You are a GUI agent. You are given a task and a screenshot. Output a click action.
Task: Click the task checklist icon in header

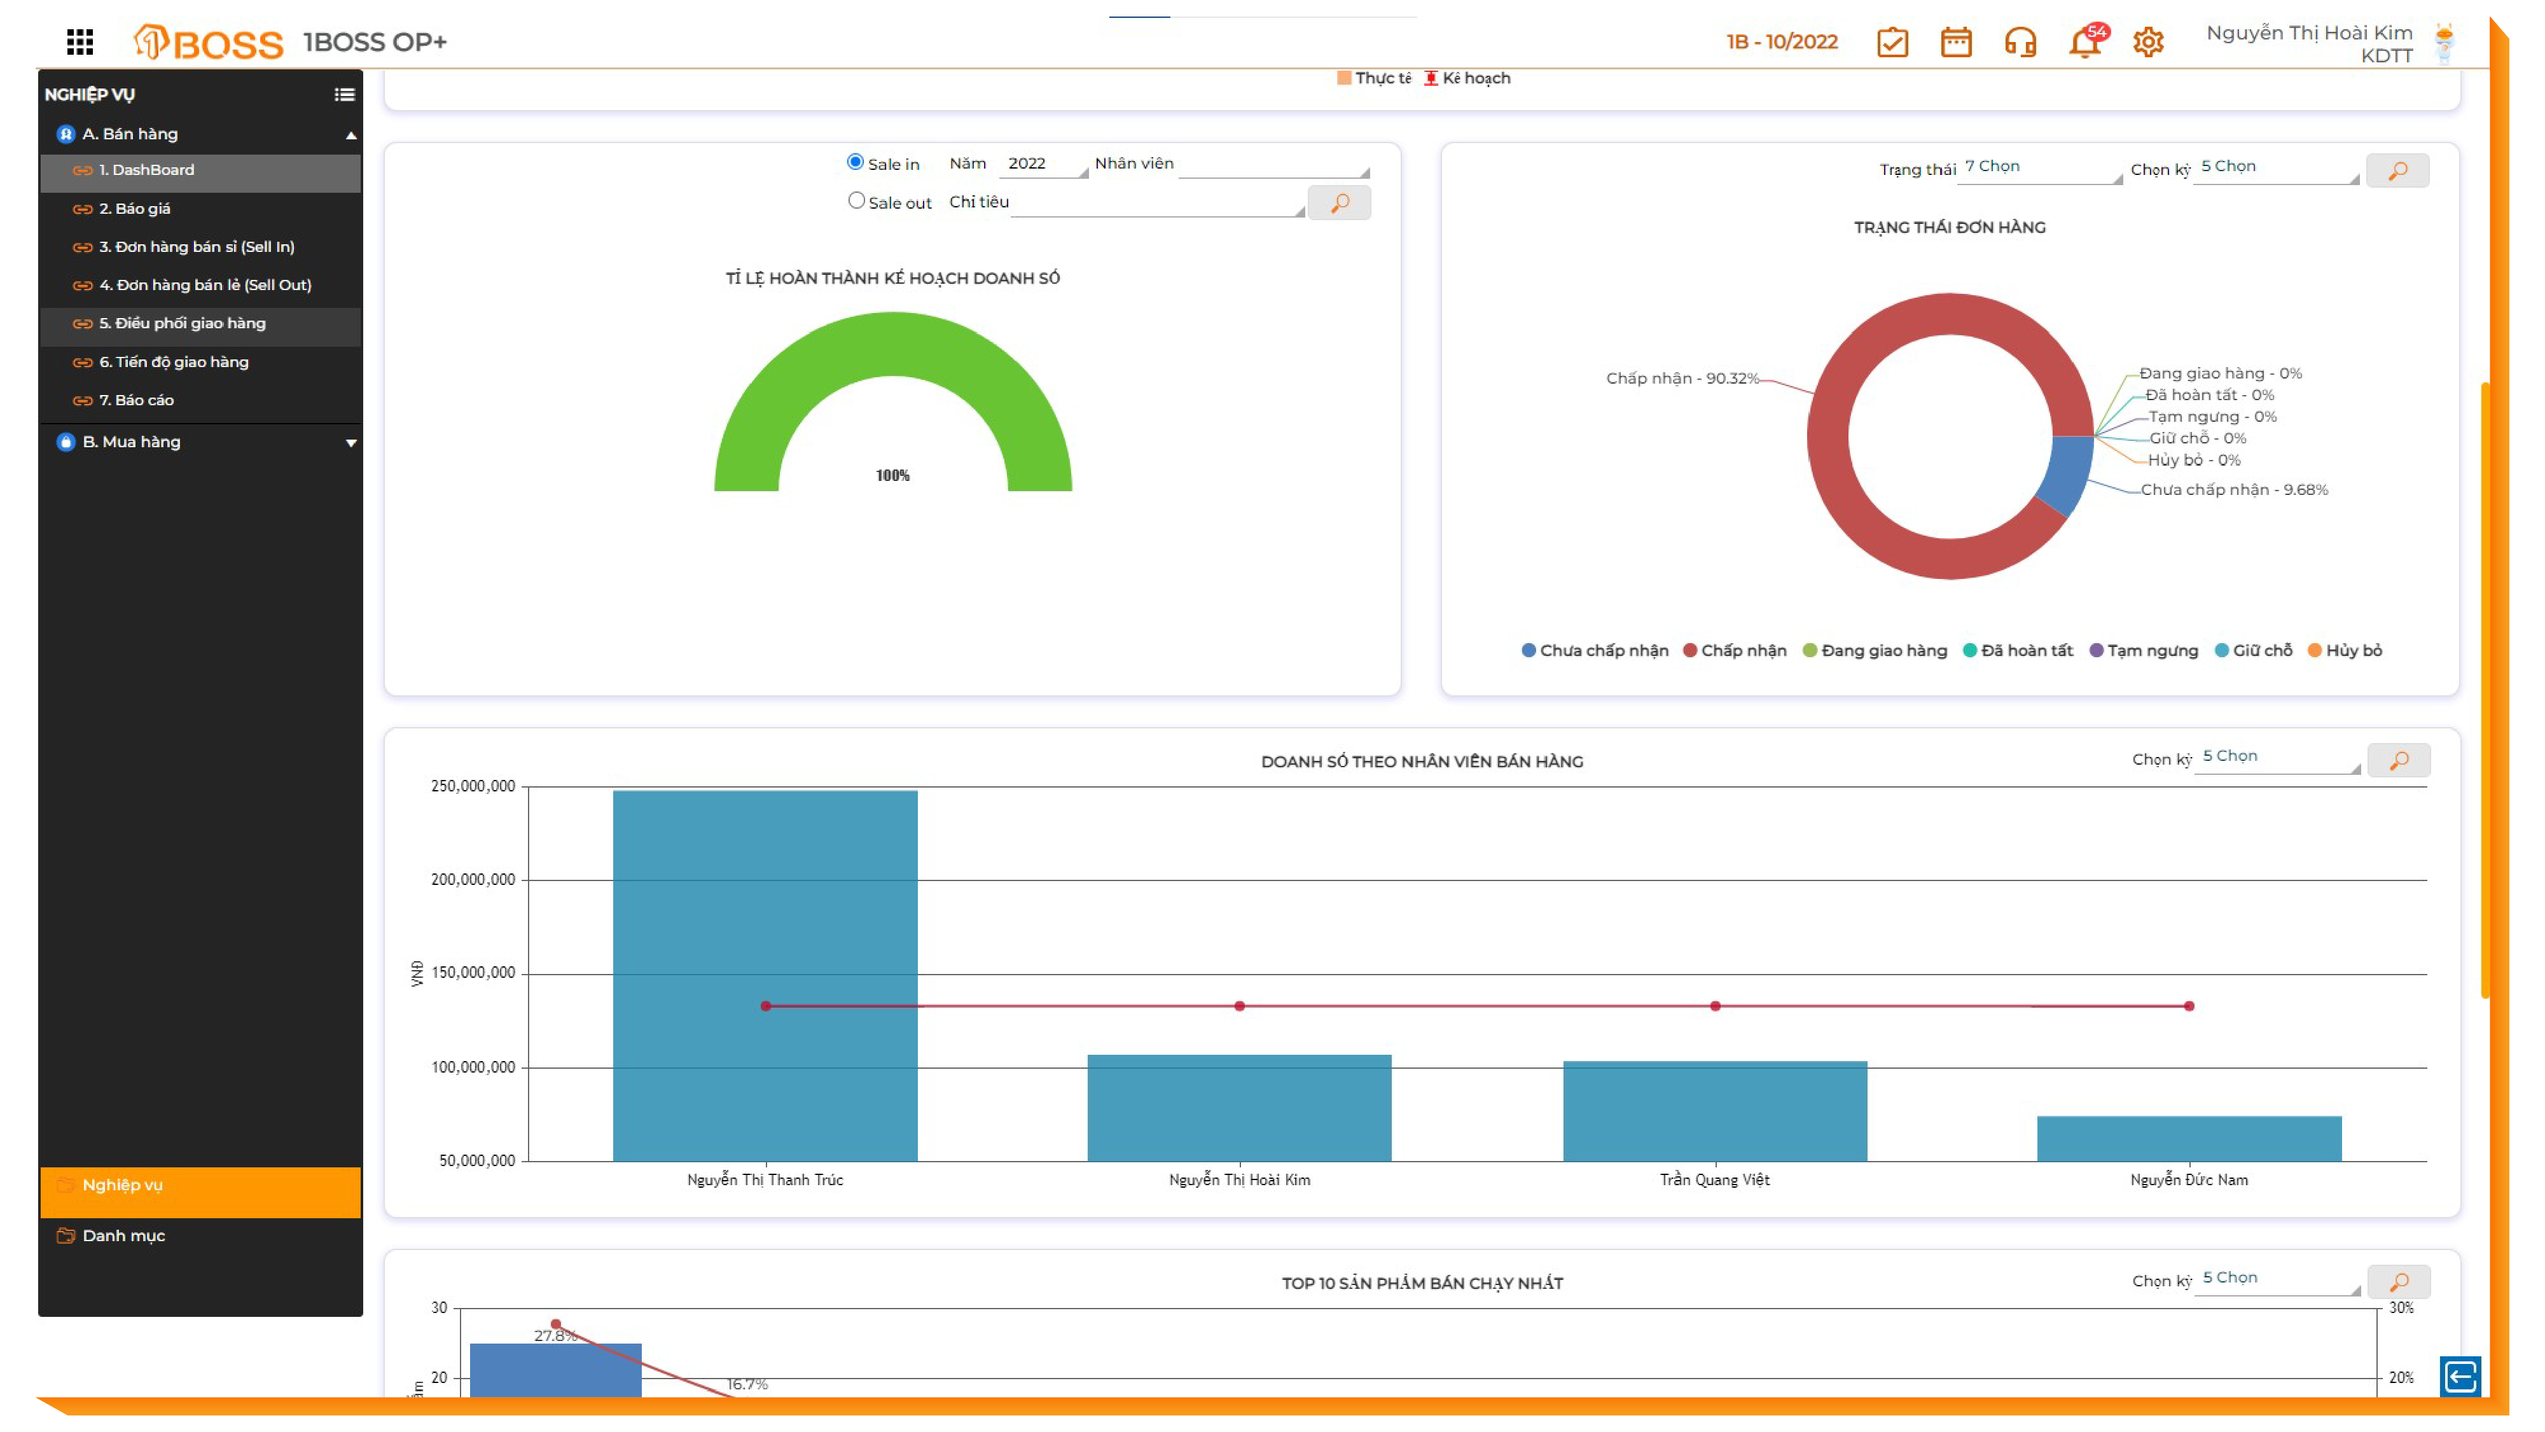pyautogui.click(x=1892, y=43)
